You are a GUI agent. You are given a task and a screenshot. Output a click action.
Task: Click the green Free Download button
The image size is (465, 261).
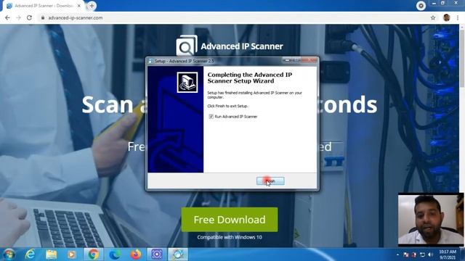(230, 220)
